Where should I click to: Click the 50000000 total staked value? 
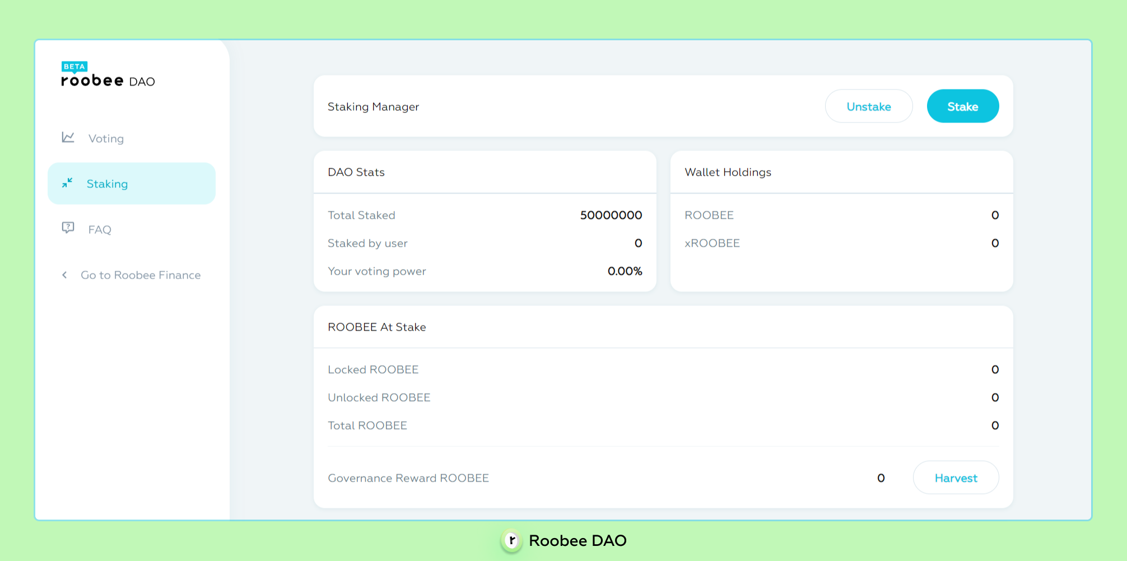click(x=611, y=215)
